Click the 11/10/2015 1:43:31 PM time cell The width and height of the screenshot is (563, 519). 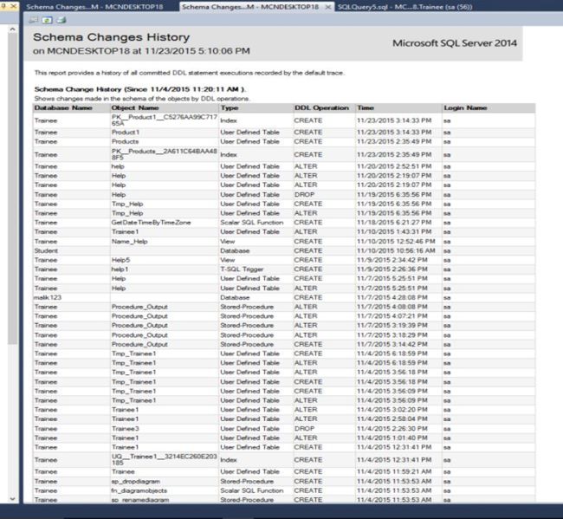(x=394, y=231)
